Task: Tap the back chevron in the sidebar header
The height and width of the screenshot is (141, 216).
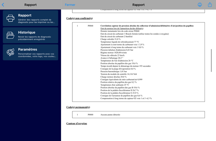Action: click(3, 5)
